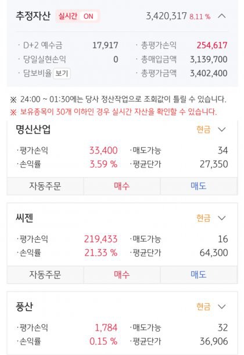The width and height of the screenshot is (244, 355).
Task: Open 자동주문 for 명신산업
Action: 45,186
